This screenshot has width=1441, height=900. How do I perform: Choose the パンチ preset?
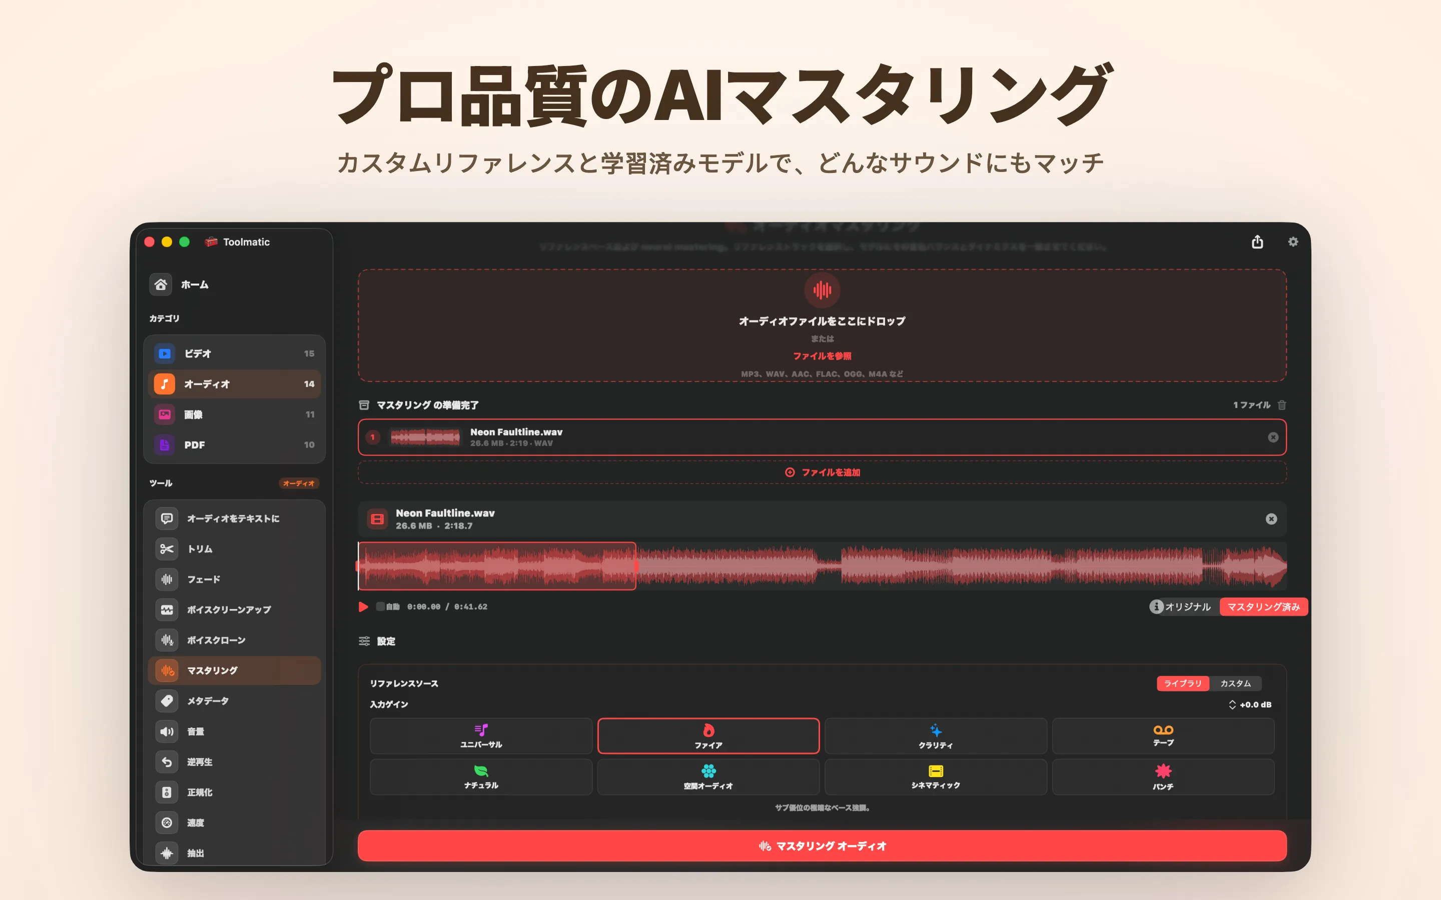(x=1163, y=777)
